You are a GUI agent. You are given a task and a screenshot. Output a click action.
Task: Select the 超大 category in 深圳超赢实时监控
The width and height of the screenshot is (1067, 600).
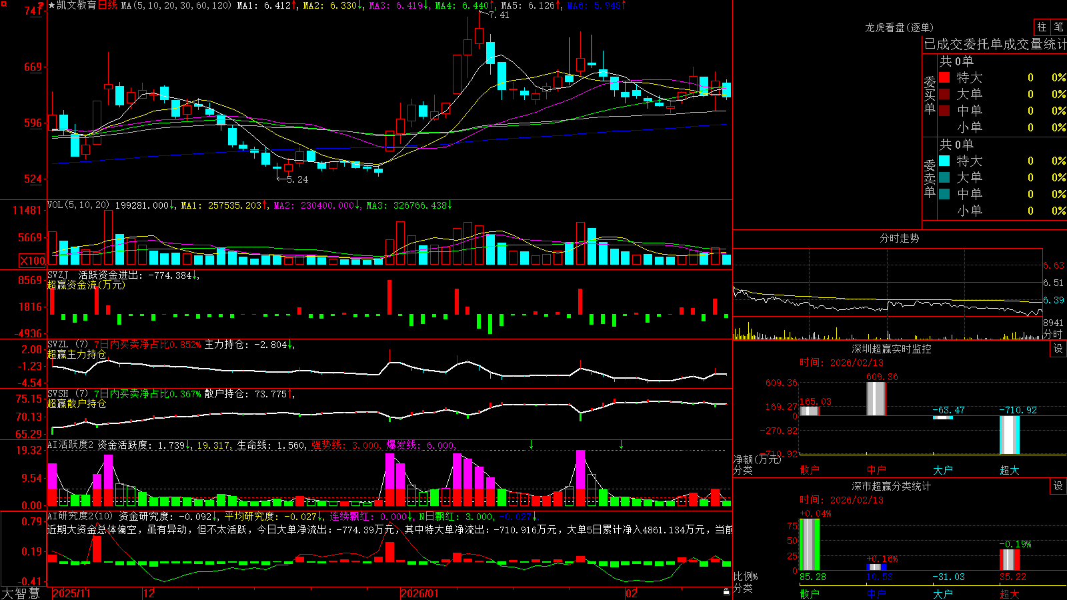1010,470
